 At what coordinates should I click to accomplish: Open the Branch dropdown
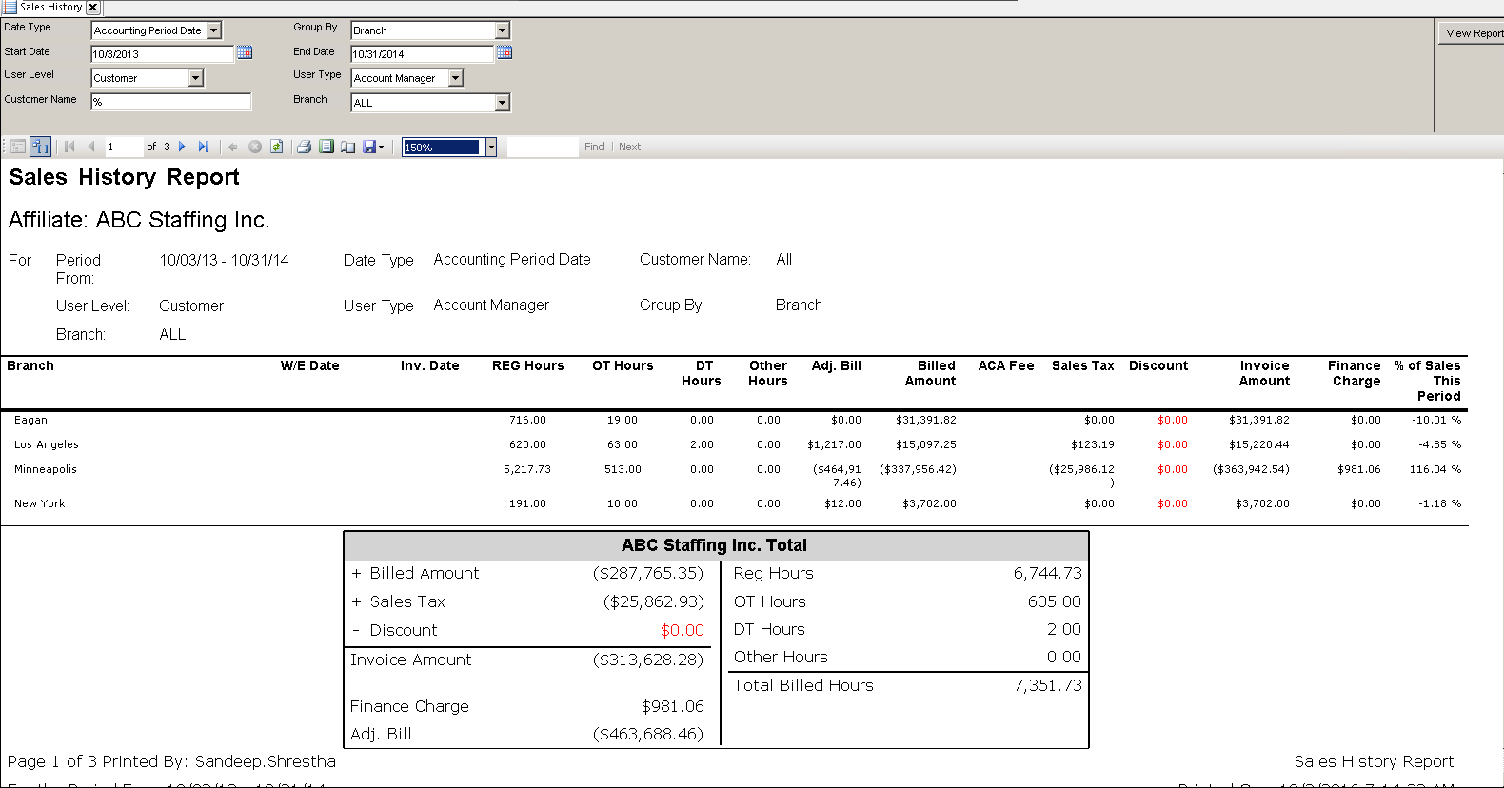pyautogui.click(x=502, y=103)
